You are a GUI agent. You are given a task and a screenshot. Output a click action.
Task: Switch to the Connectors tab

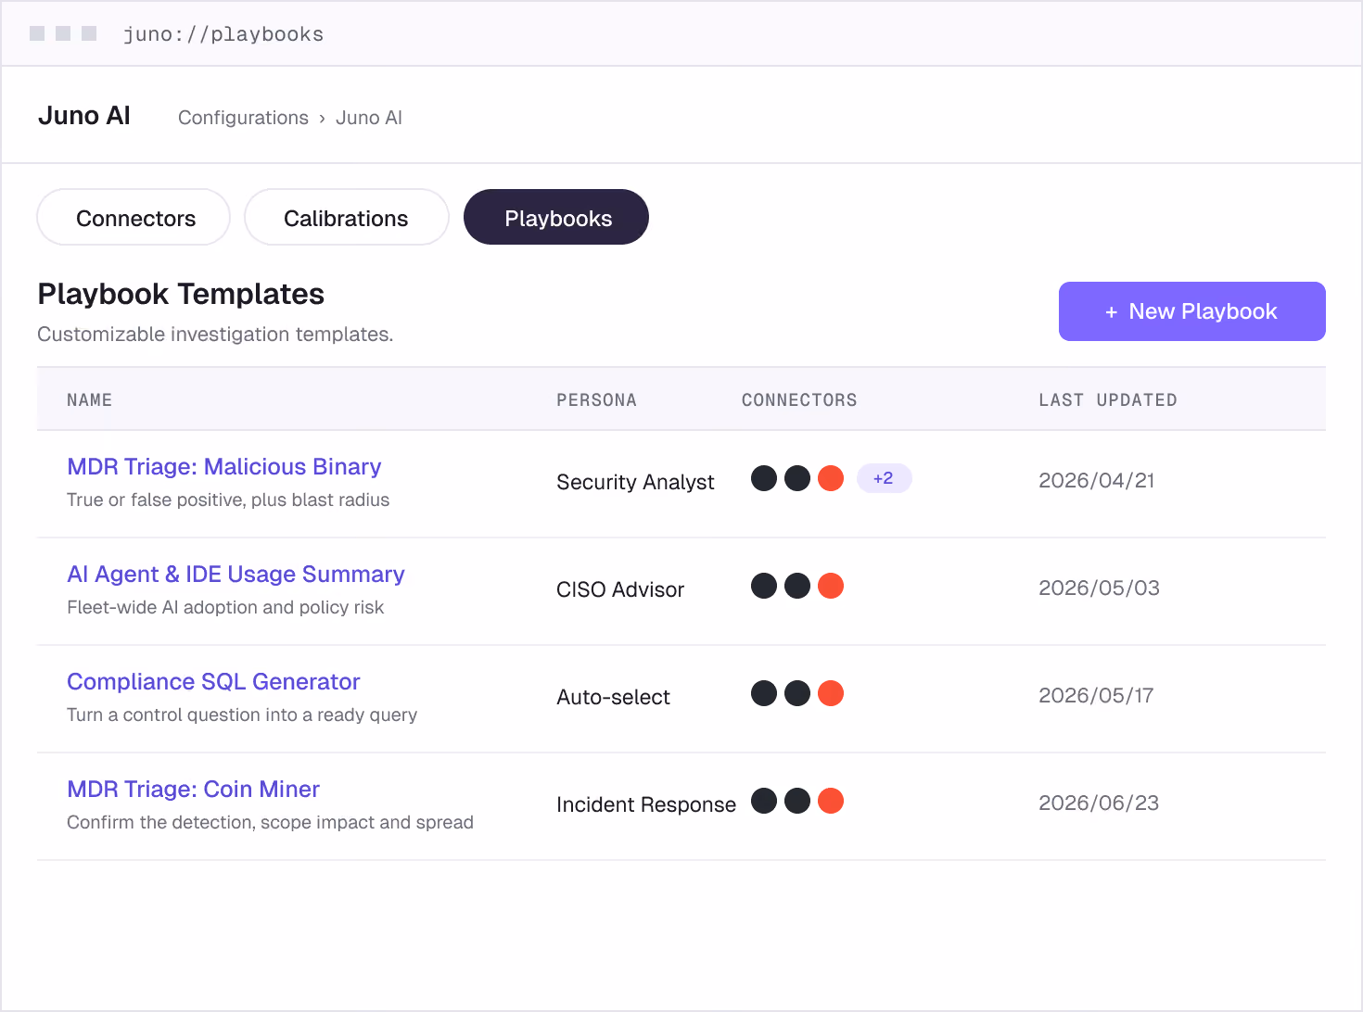coord(134,217)
